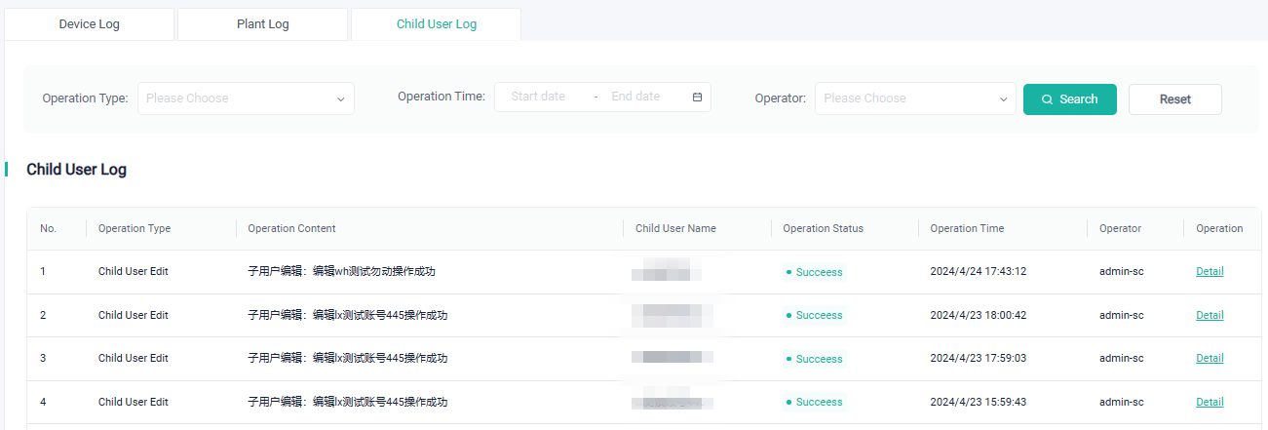Open the Operation Type dropdown
Screen dimensions: 1268x430
coord(246,98)
